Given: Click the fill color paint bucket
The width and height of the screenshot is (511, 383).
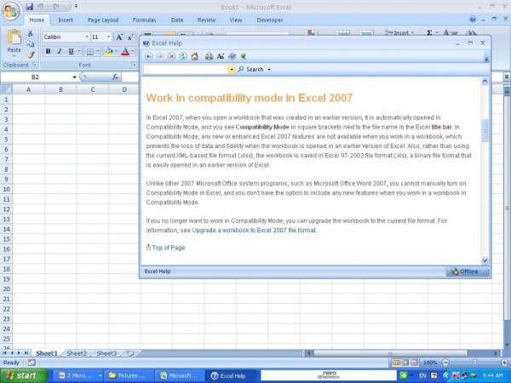Looking at the screenshot, I should click(x=109, y=51).
